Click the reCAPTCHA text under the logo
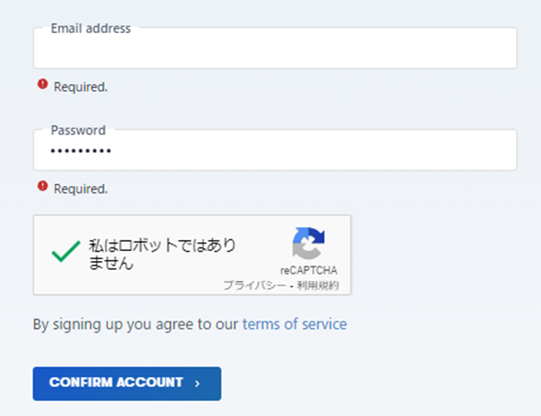The image size is (541, 416). [309, 271]
